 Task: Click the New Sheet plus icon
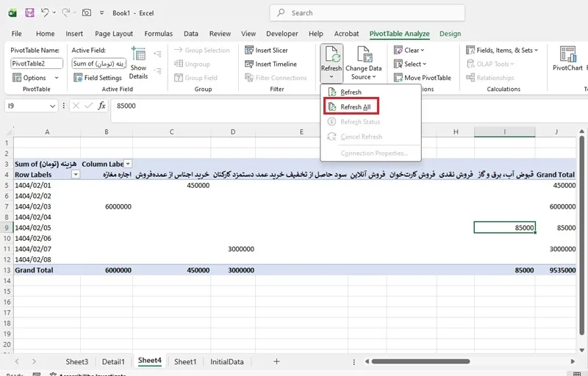[x=276, y=361]
